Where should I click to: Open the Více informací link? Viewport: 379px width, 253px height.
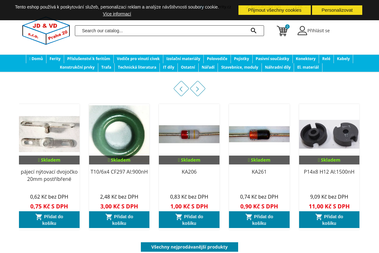117,14
